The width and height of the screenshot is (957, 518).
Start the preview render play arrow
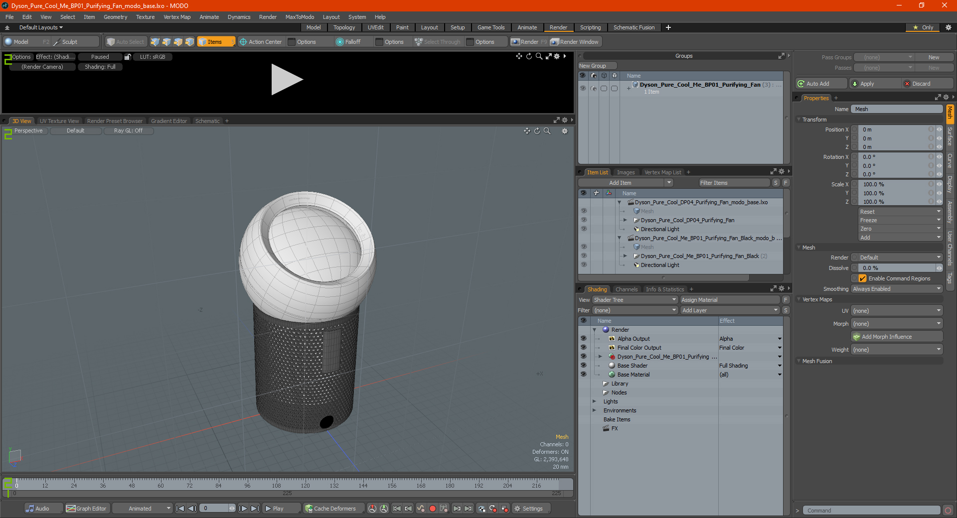[x=287, y=80]
